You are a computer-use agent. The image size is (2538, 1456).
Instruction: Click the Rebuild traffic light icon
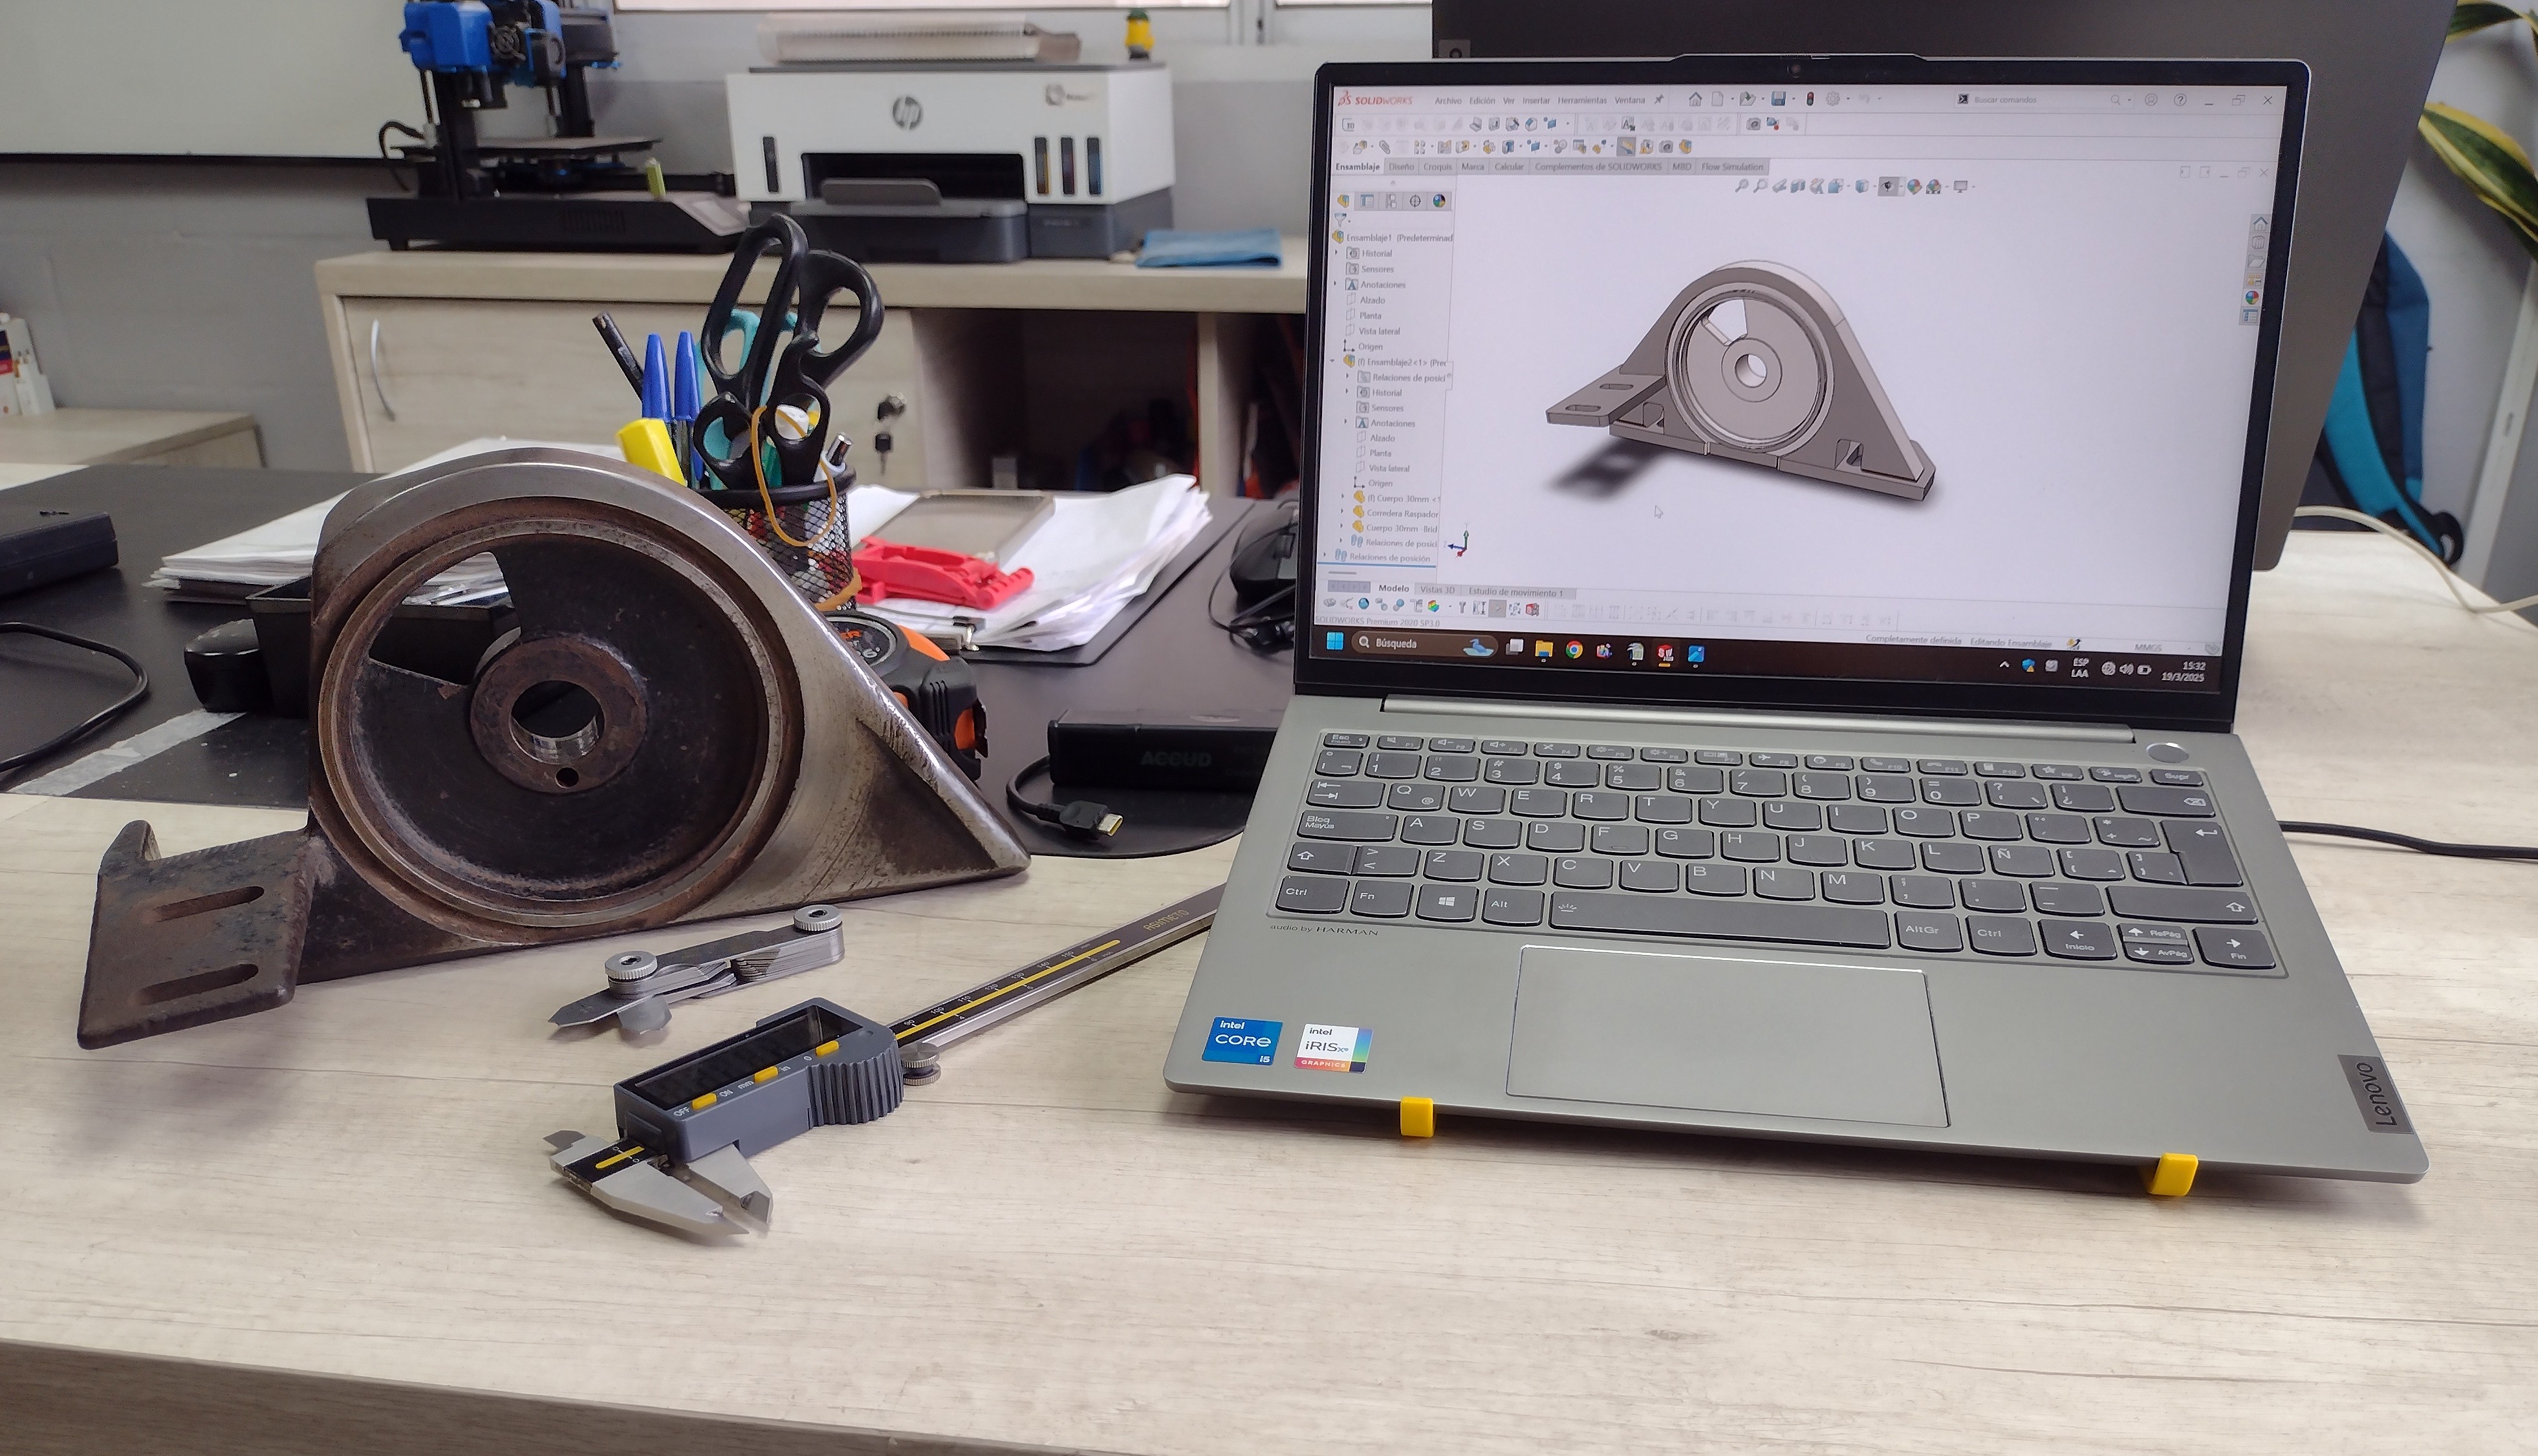(x=1810, y=99)
